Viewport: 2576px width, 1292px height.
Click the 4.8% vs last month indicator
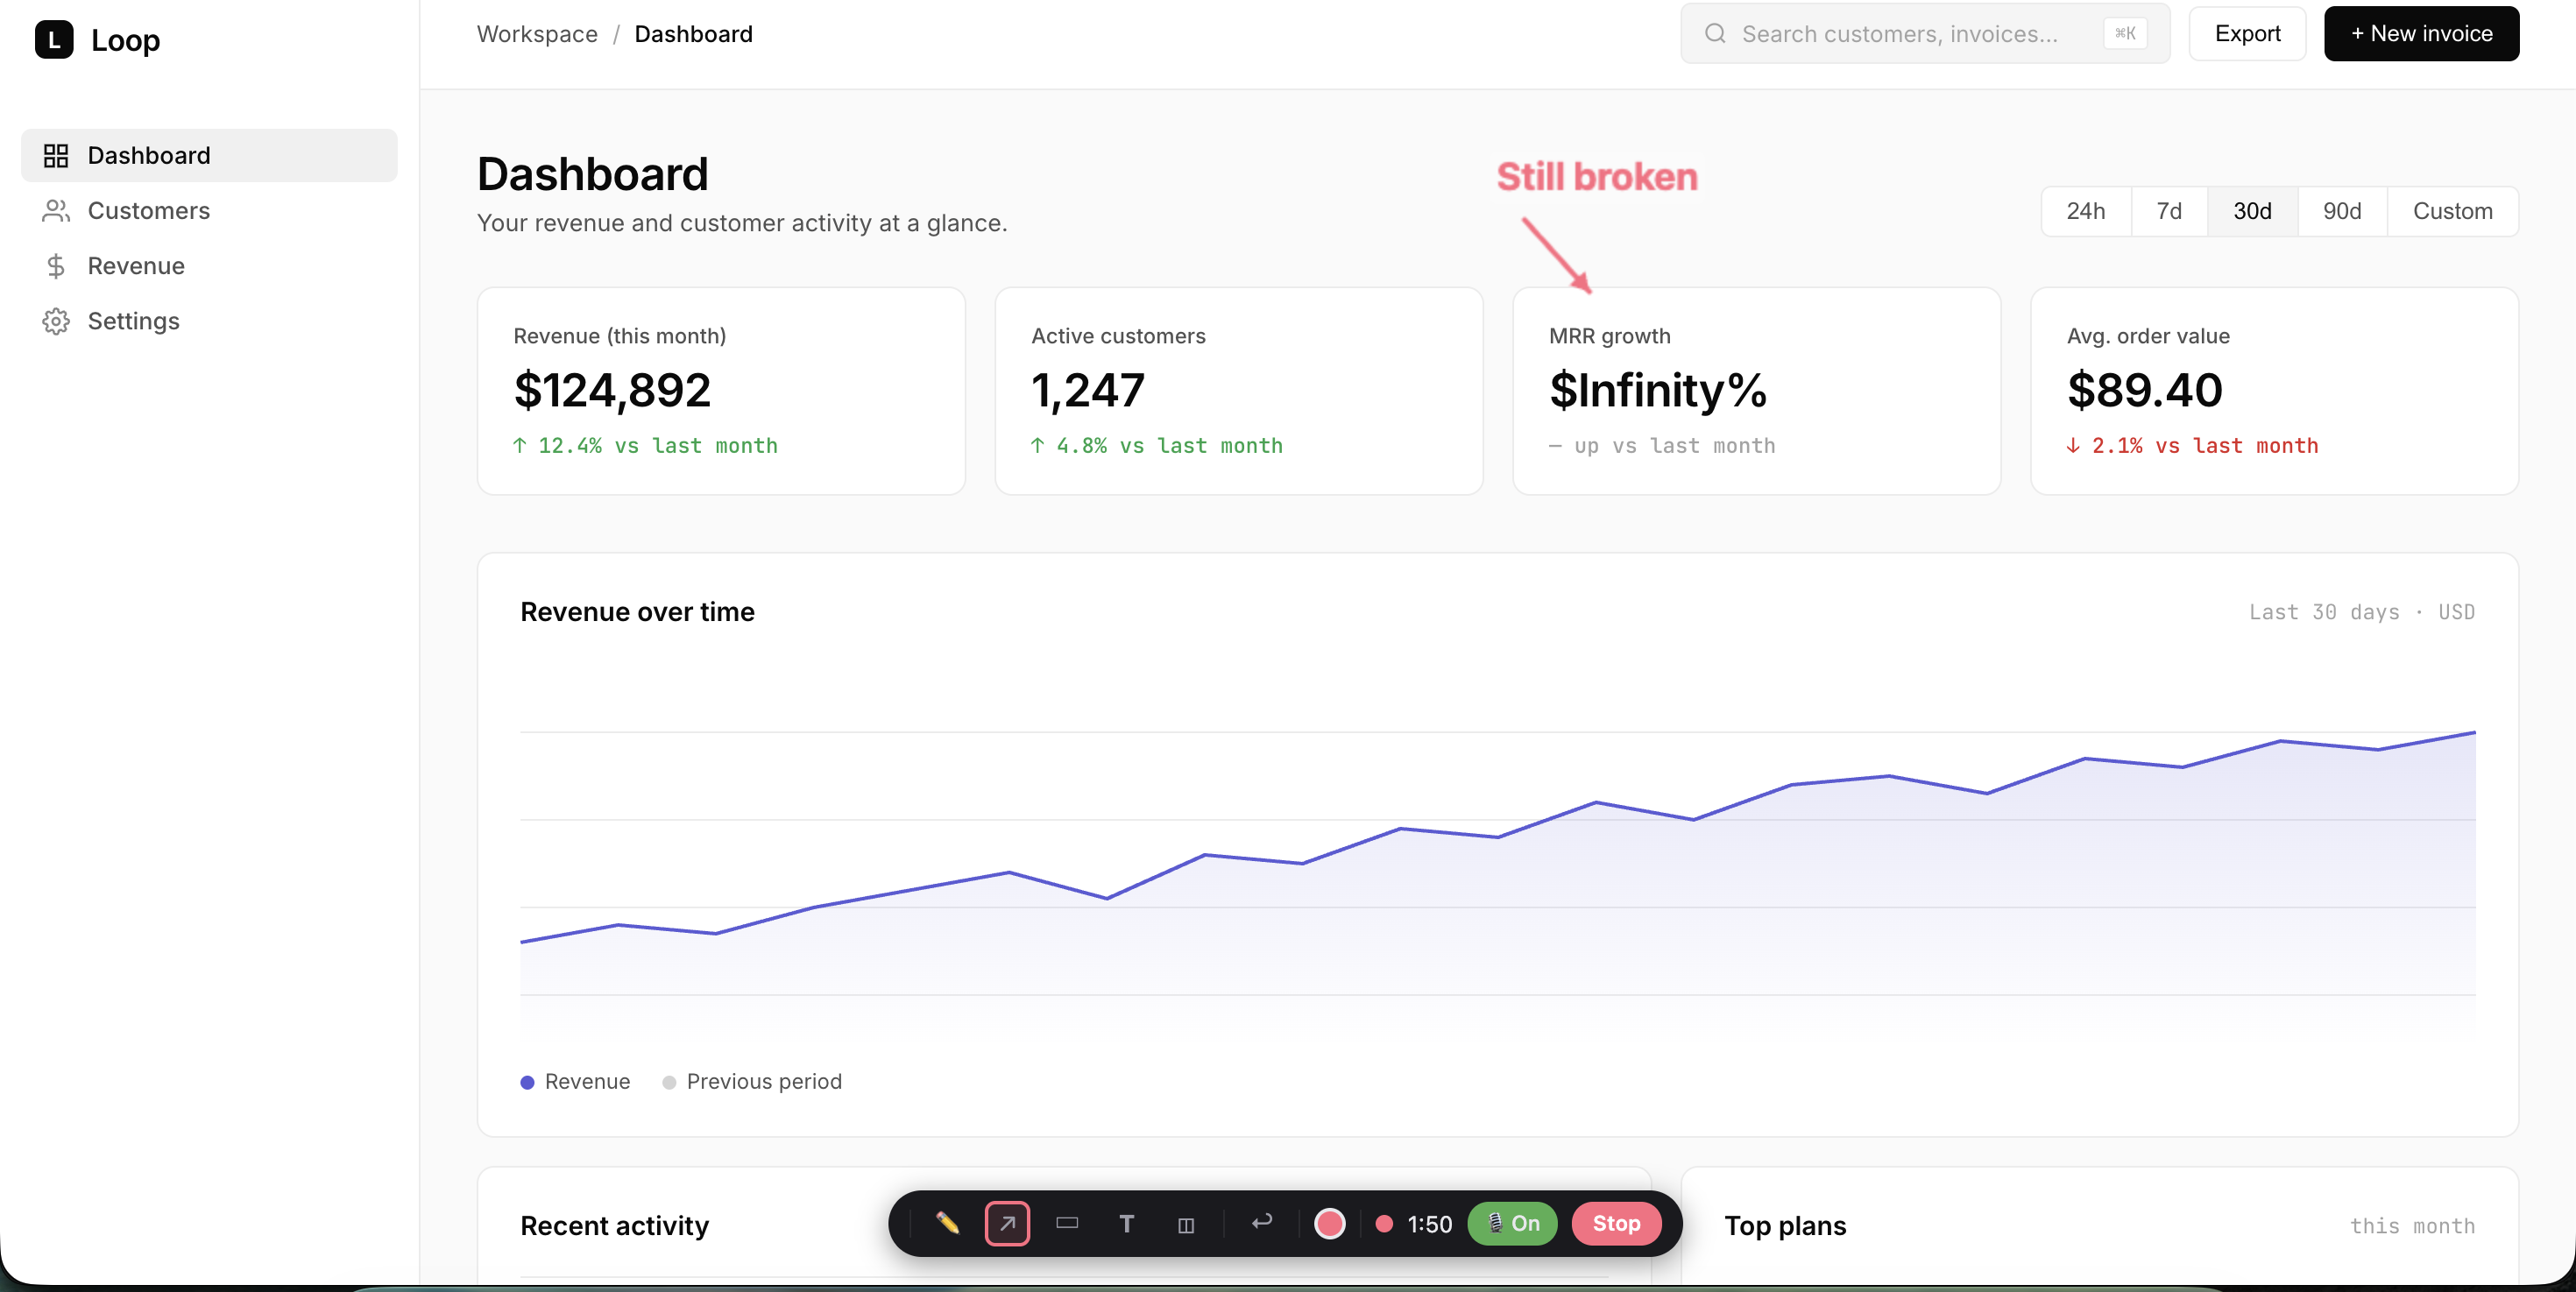point(1156,446)
